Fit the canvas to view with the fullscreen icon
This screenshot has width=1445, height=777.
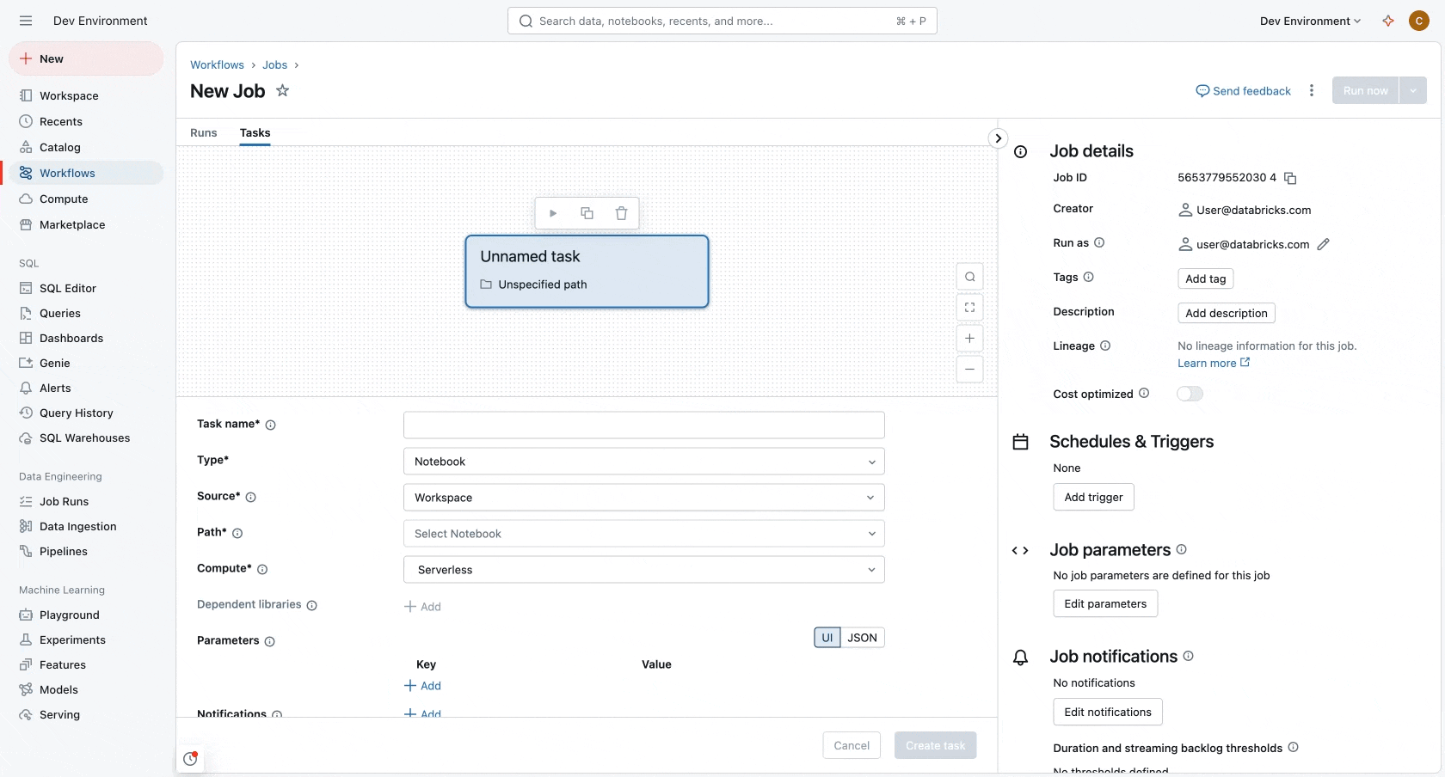[x=969, y=308]
